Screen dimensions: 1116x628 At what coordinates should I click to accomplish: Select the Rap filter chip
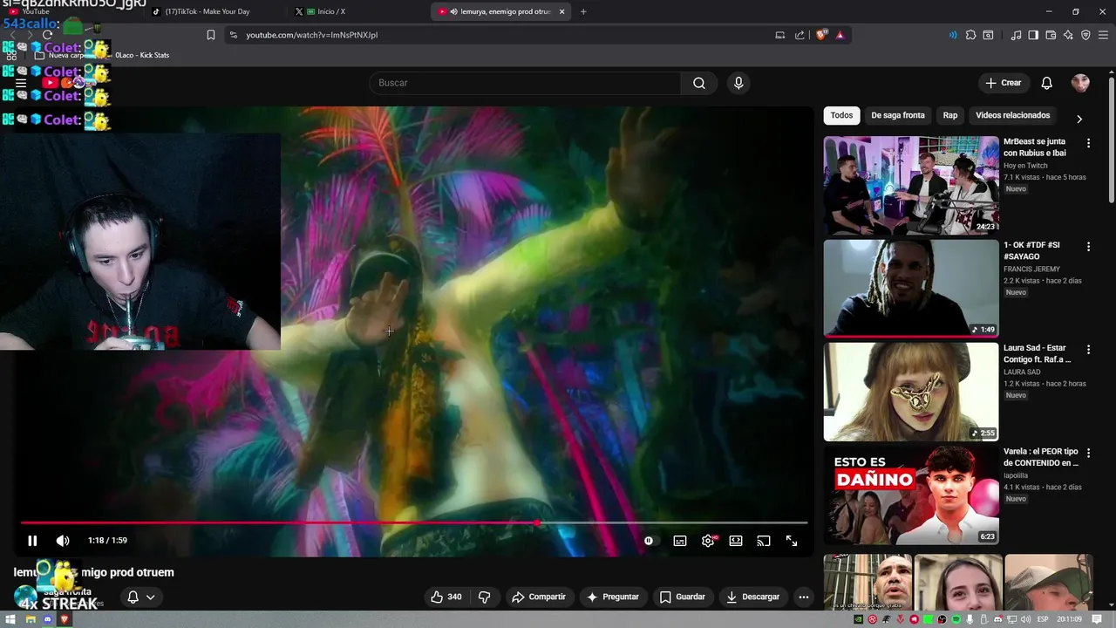click(x=950, y=115)
